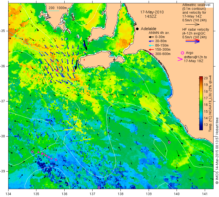Image resolution: width=219 pixels, height=197 pixels.
Task: Click the magenta 300-600m legend arrow
Action: tap(151, 54)
